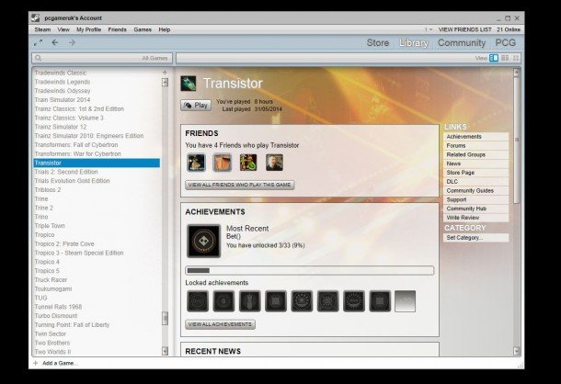The width and height of the screenshot is (561, 384).
Task: Open the Forums link
Action: [475, 145]
